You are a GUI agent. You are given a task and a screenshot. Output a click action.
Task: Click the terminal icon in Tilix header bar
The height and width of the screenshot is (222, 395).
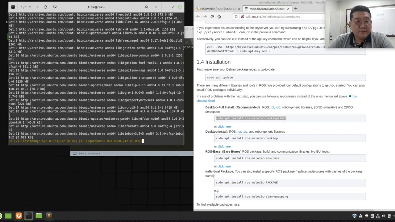[x=13, y=7]
